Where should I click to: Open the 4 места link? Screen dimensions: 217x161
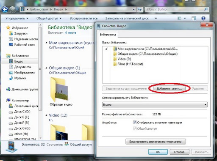pos(70,33)
